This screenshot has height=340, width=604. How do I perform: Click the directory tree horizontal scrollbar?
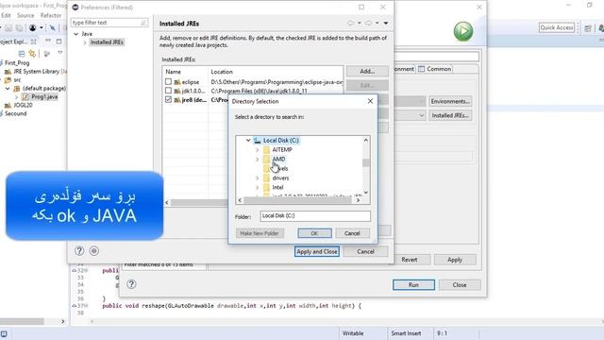click(299, 200)
